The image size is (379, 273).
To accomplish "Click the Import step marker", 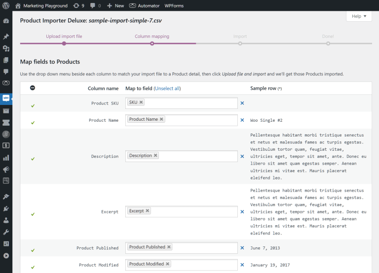I will point(240,43).
